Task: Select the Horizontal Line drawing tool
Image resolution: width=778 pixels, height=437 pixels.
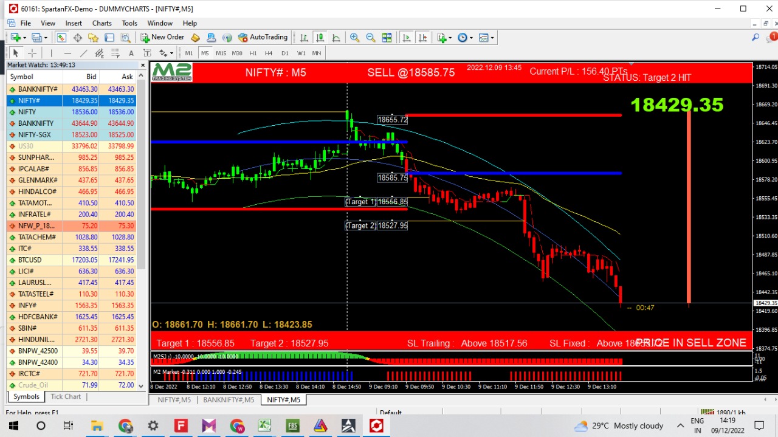Action: (x=67, y=53)
